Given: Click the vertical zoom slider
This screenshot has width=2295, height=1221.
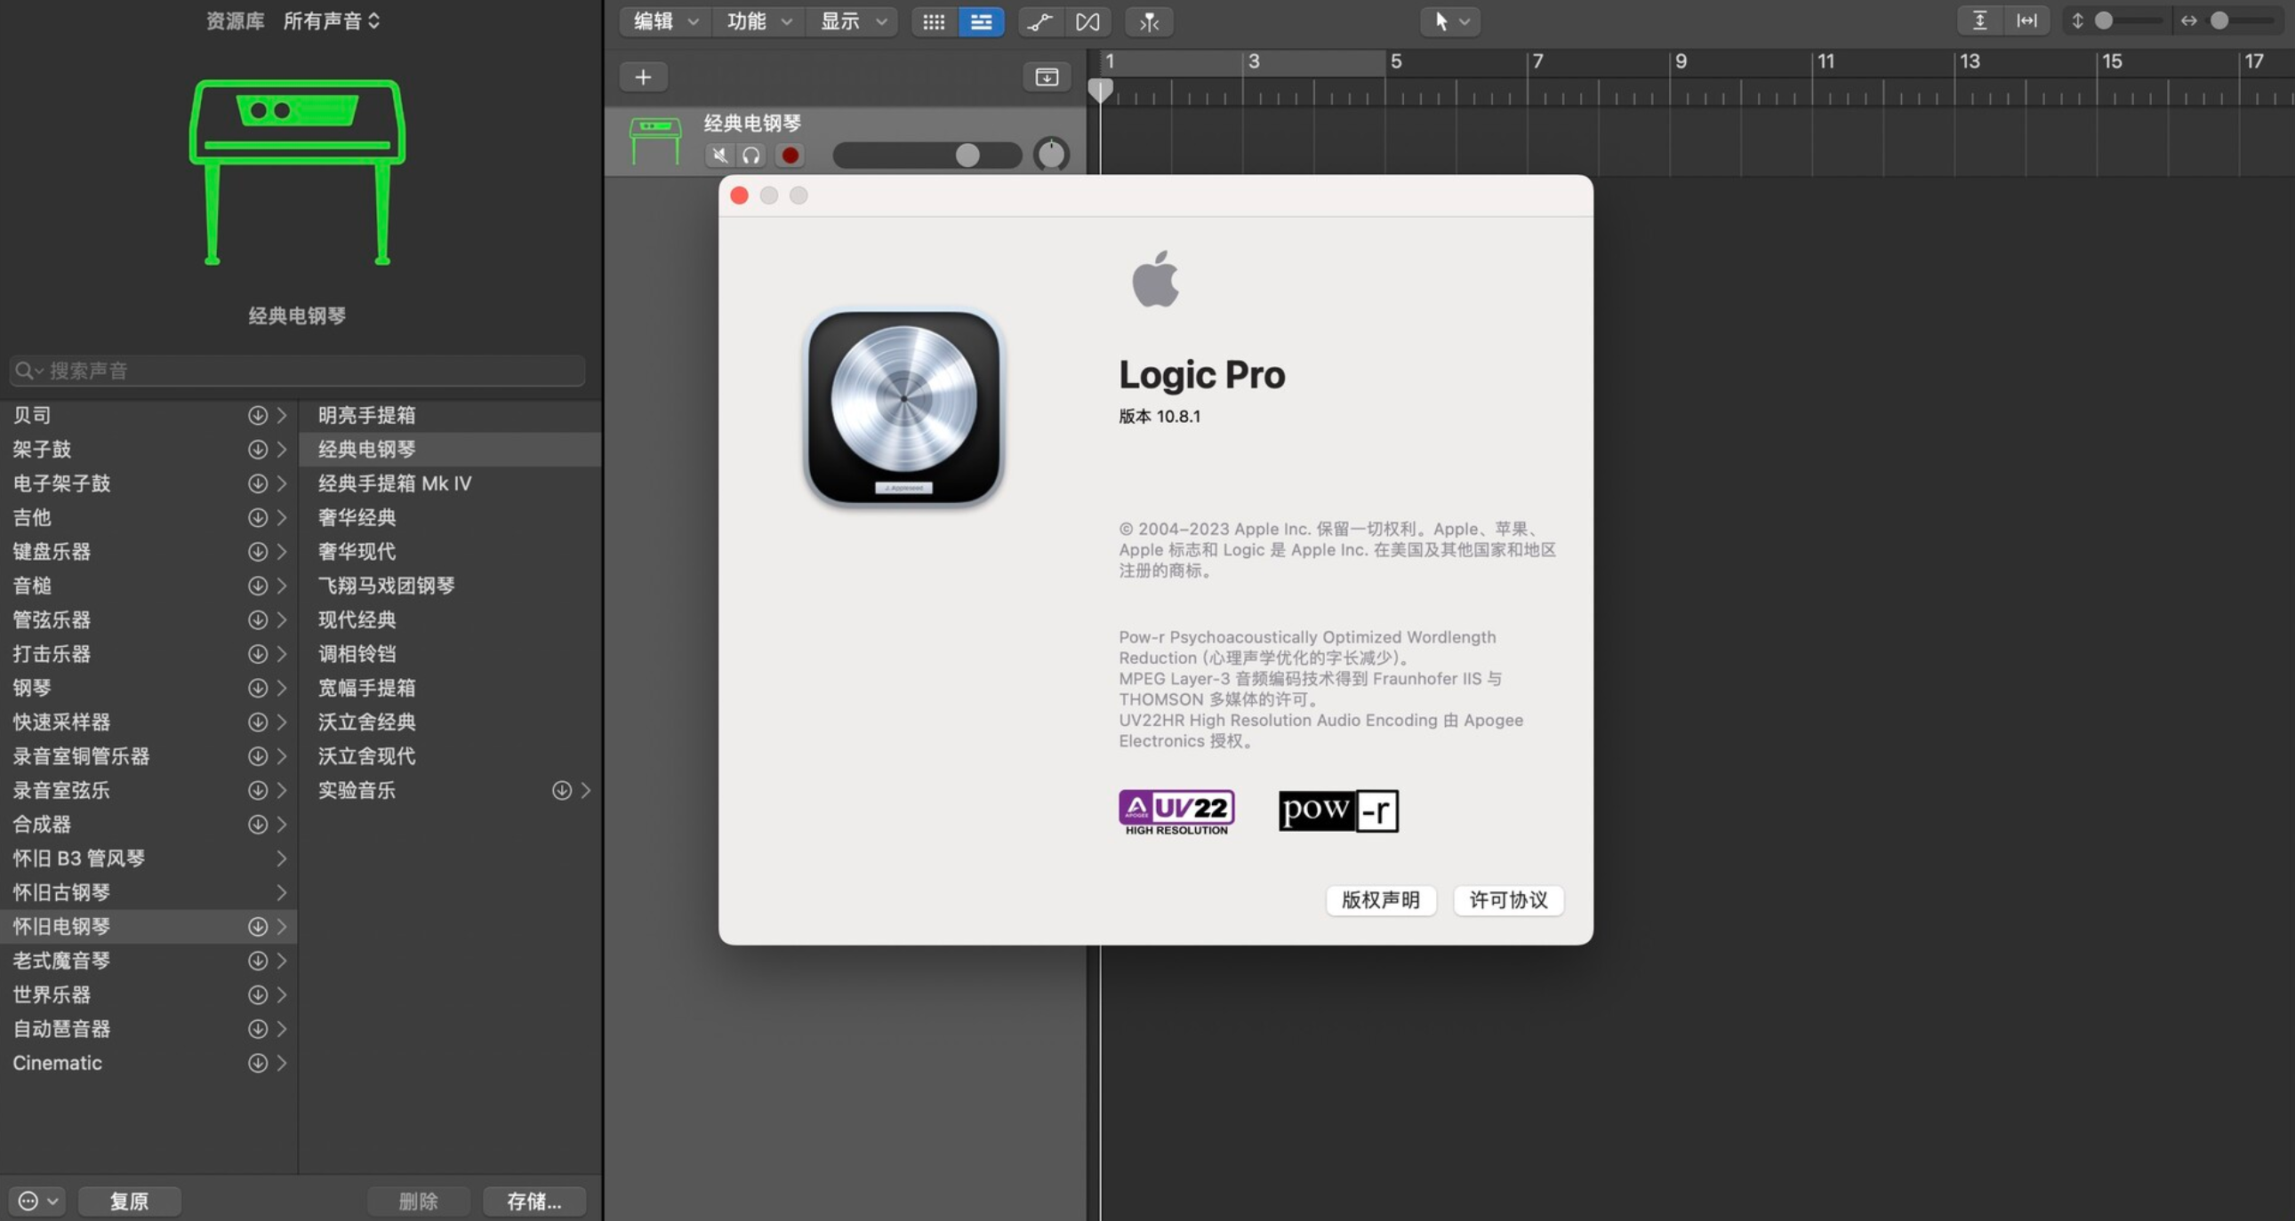Looking at the screenshot, I should point(2128,20).
